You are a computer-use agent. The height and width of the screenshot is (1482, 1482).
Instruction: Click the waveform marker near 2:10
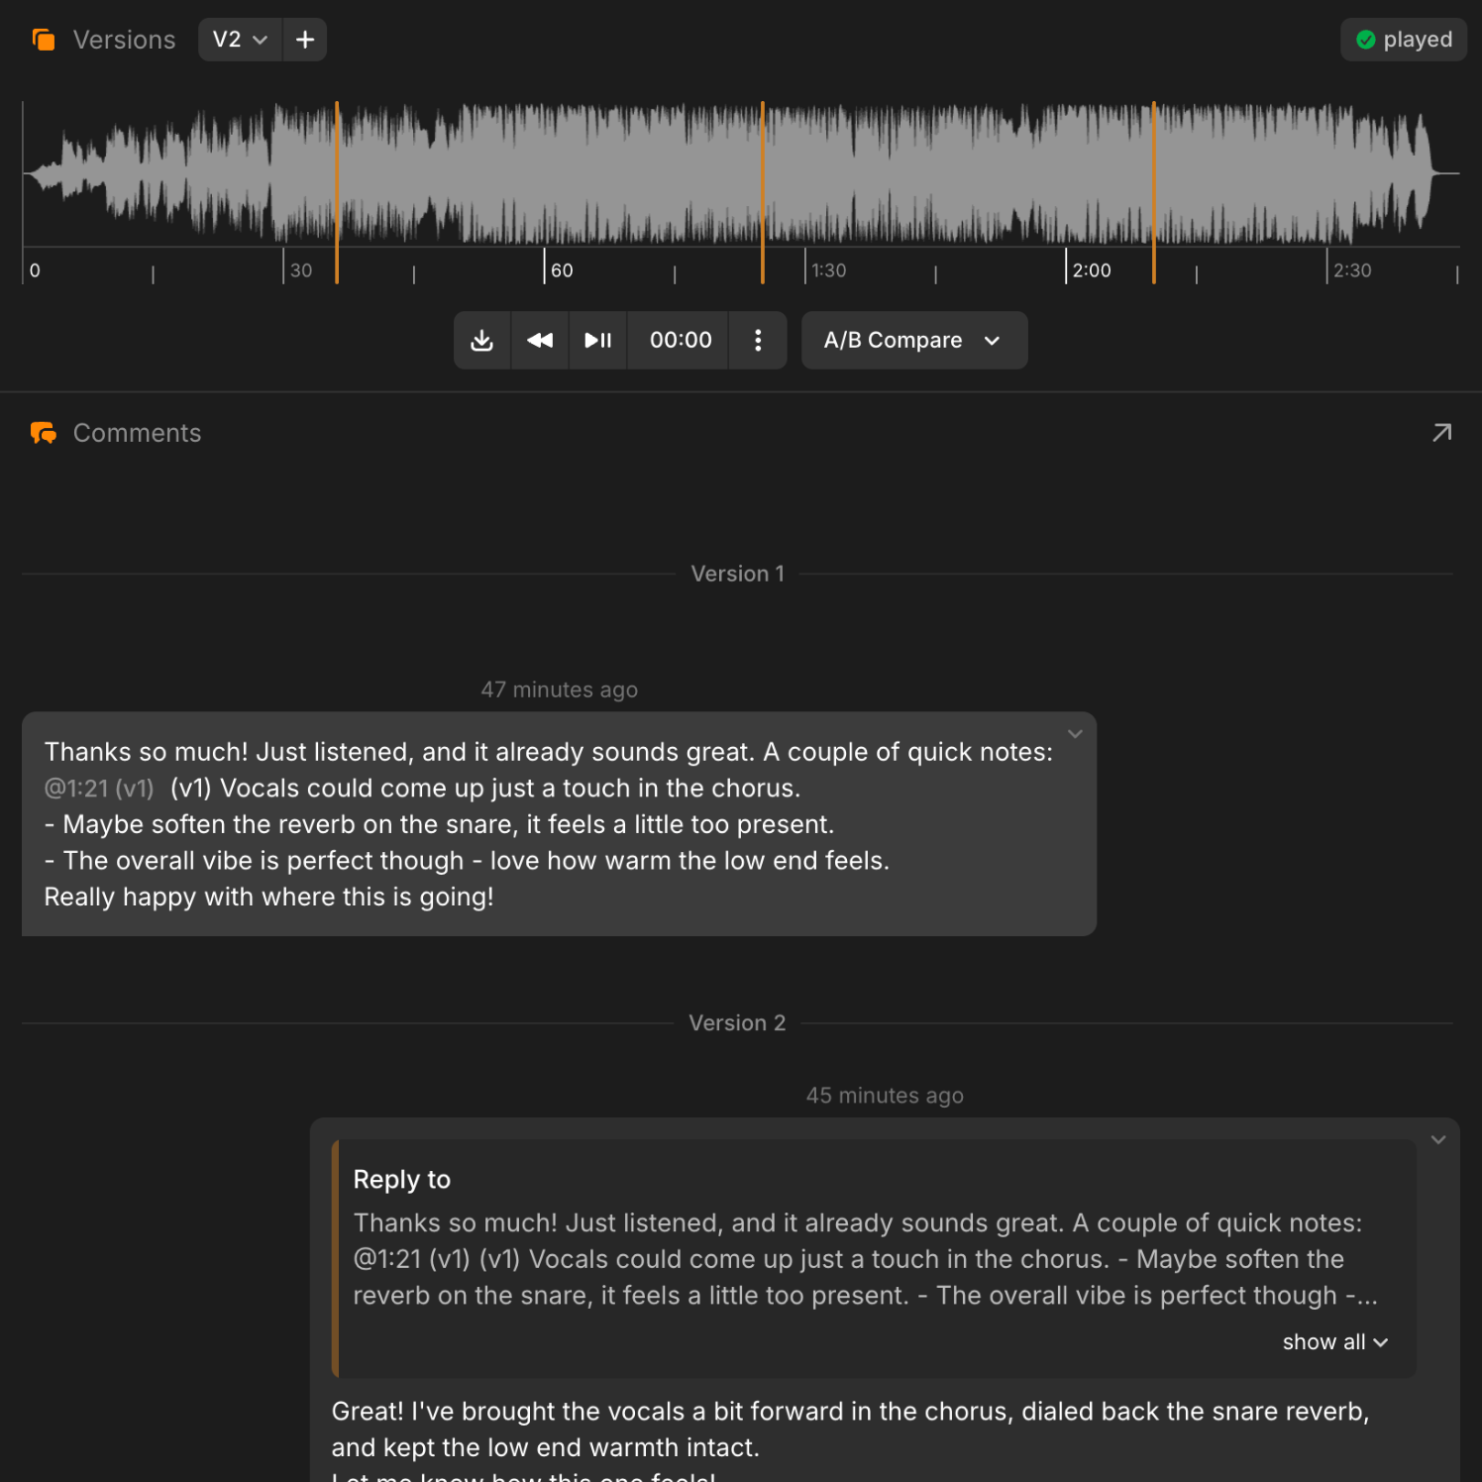tap(1154, 192)
